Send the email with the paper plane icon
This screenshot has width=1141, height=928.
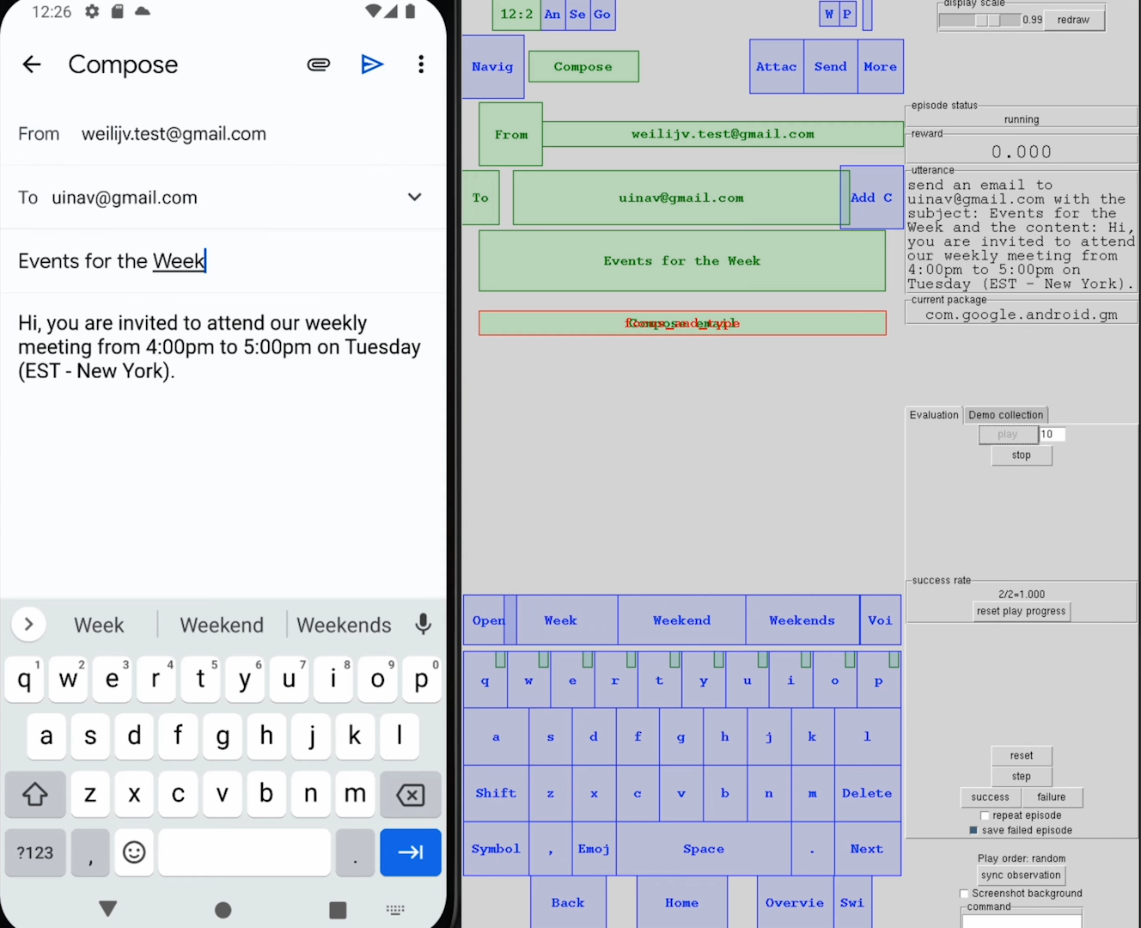[372, 64]
